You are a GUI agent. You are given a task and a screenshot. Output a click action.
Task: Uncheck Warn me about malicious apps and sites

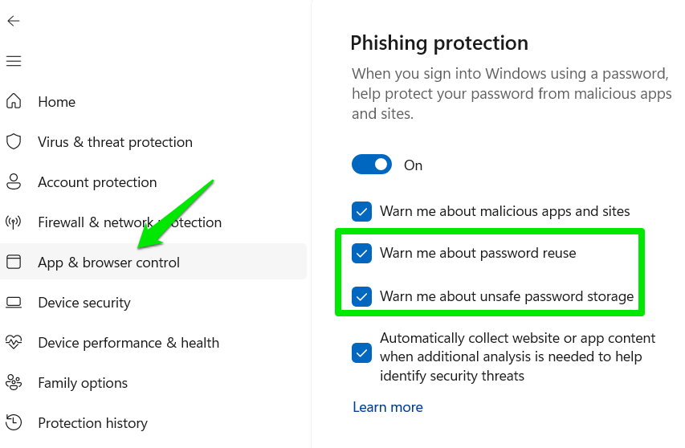point(362,212)
